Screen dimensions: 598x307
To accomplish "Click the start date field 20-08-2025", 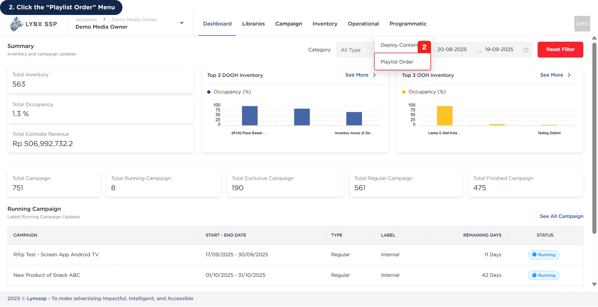I will (452, 50).
